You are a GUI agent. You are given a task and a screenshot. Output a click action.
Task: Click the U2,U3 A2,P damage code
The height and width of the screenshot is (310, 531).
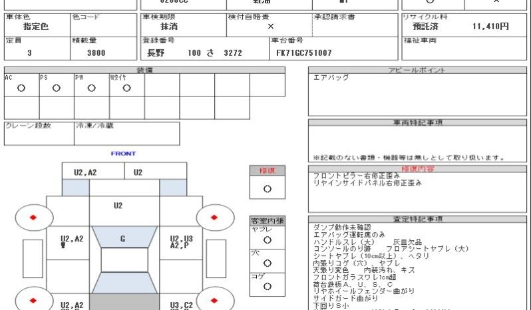click(181, 242)
